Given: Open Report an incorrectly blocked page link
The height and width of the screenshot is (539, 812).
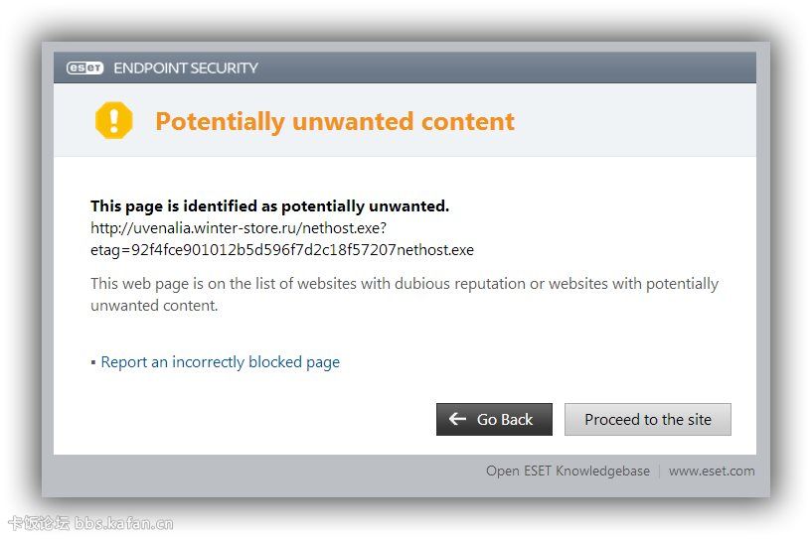Looking at the screenshot, I should click(x=220, y=362).
